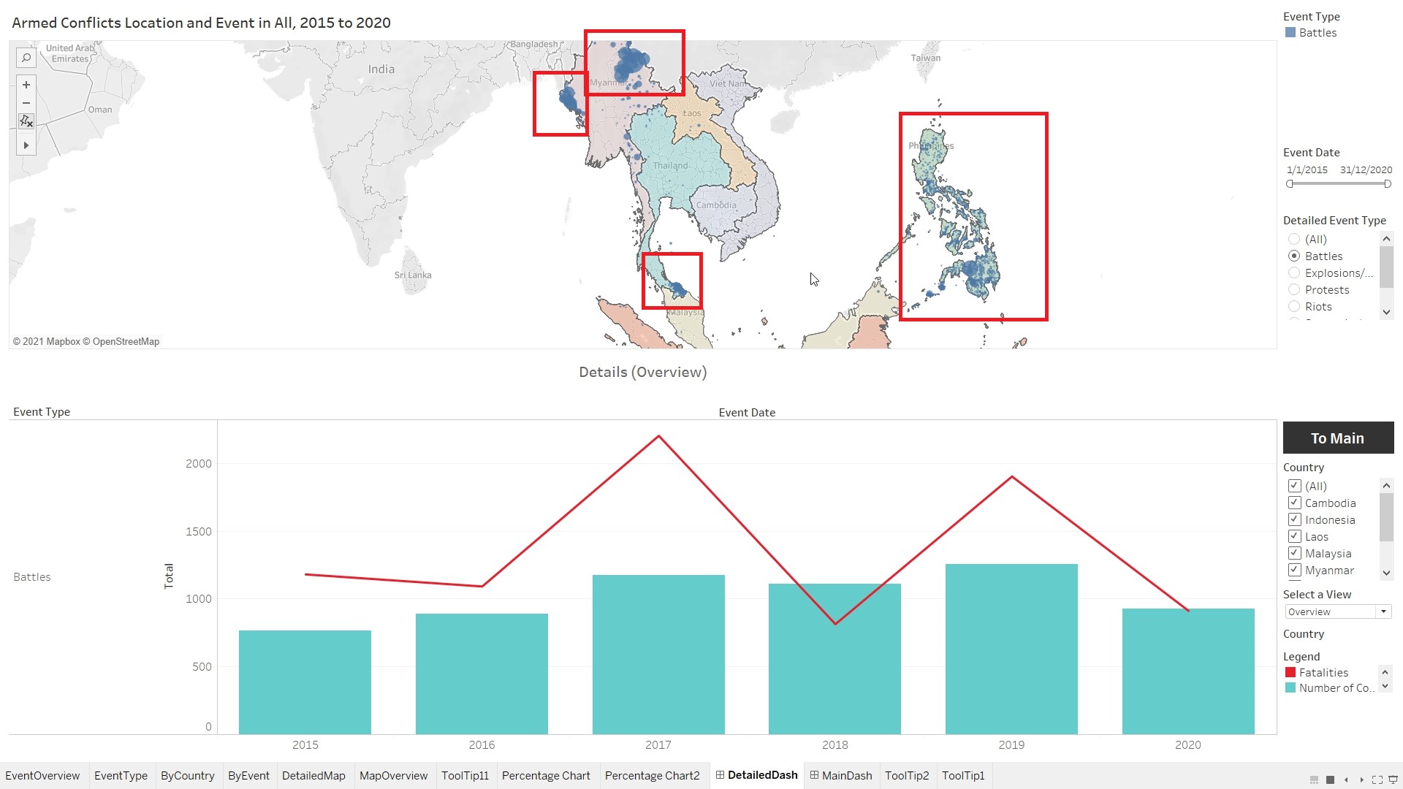Select the Riots event type option
This screenshot has height=789, width=1403.
coord(1294,307)
